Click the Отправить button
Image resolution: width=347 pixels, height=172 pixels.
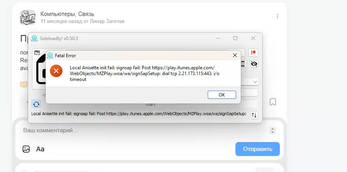[258, 149]
